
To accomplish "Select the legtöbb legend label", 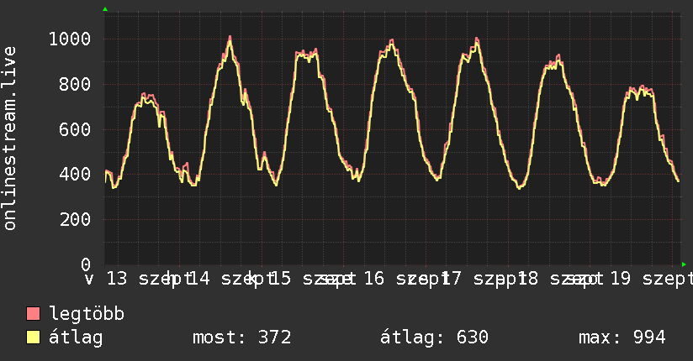I will (87, 314).
